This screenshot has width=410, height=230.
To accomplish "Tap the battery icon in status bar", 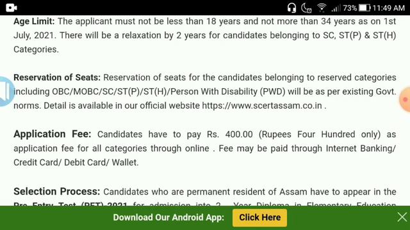I will coord(365,8).
